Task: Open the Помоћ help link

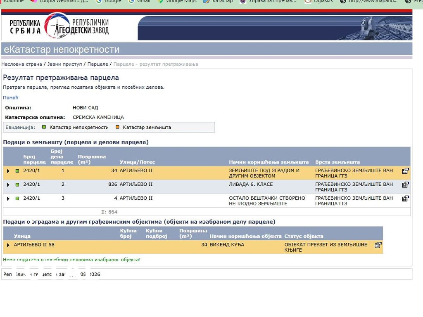Action: (x=11, y=98)
